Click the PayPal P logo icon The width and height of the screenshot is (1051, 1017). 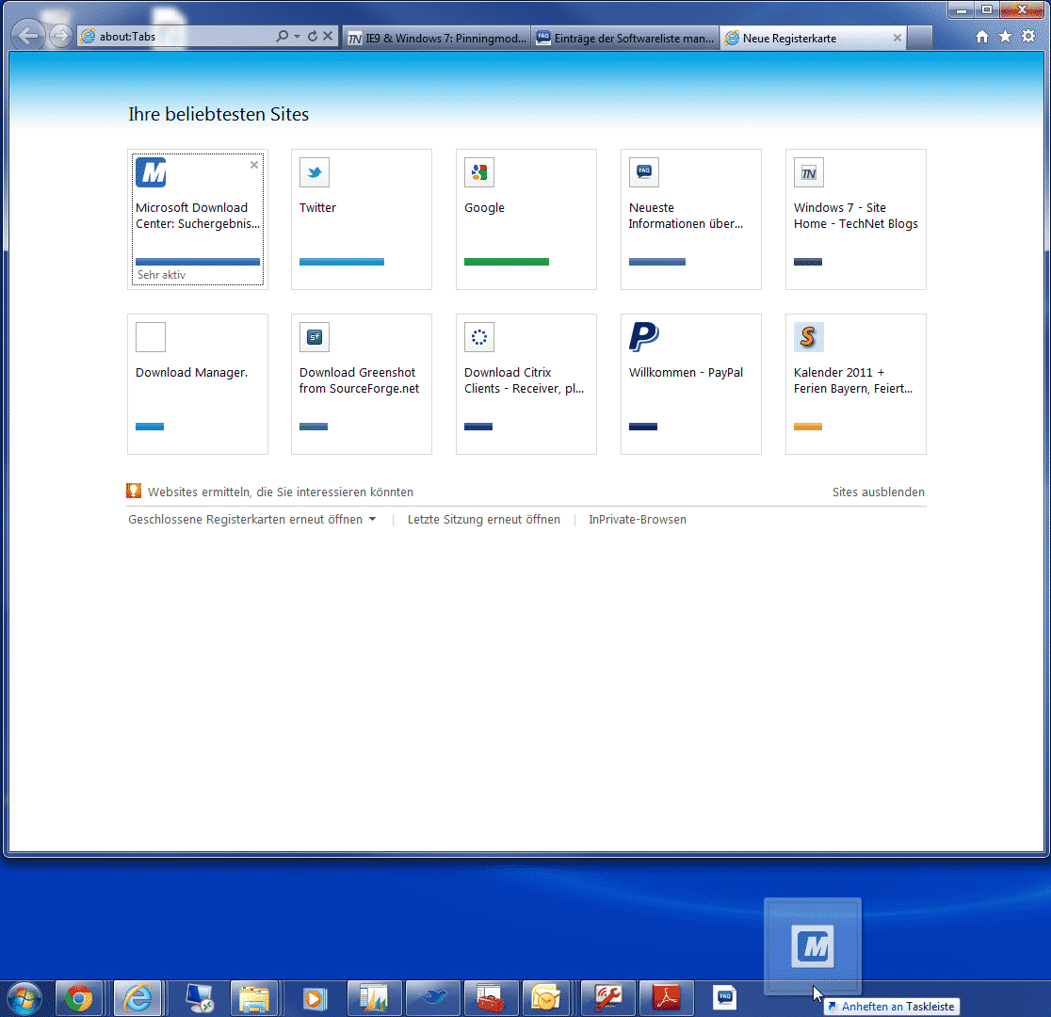[x=644, y=337]
